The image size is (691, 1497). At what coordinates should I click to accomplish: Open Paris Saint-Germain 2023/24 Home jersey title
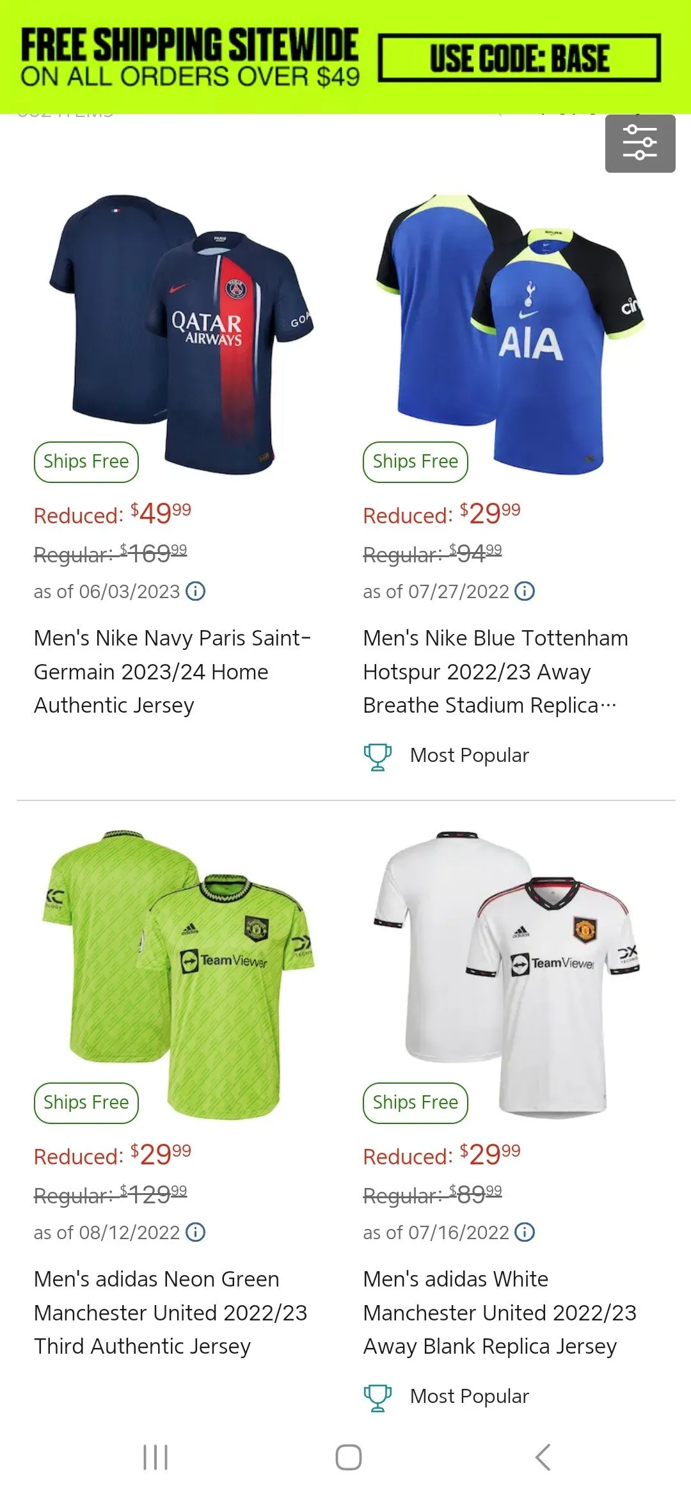171,671
